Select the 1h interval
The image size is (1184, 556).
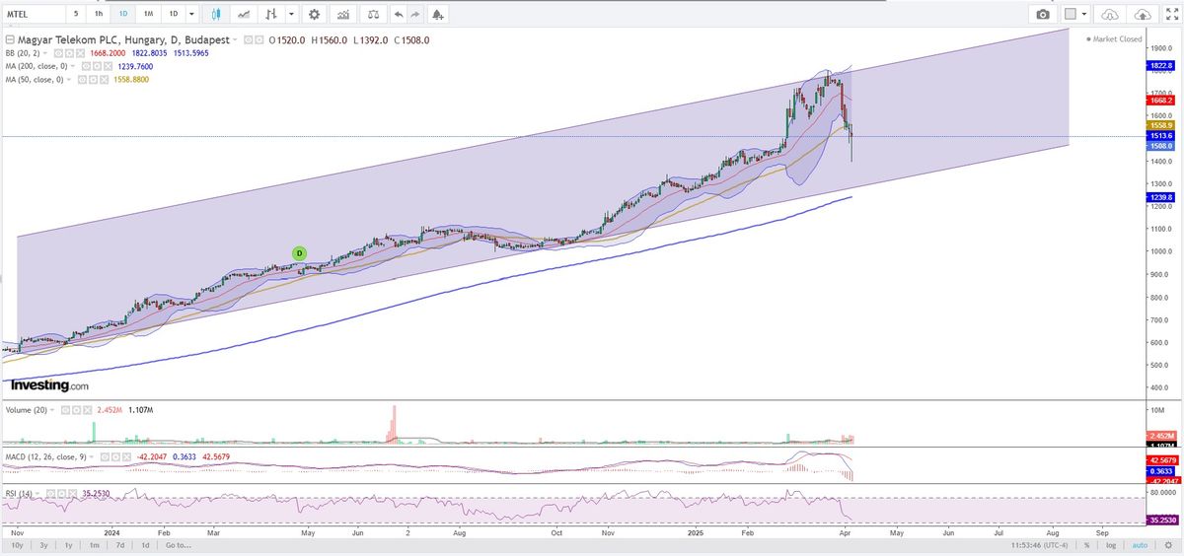(x=99, y=15)
